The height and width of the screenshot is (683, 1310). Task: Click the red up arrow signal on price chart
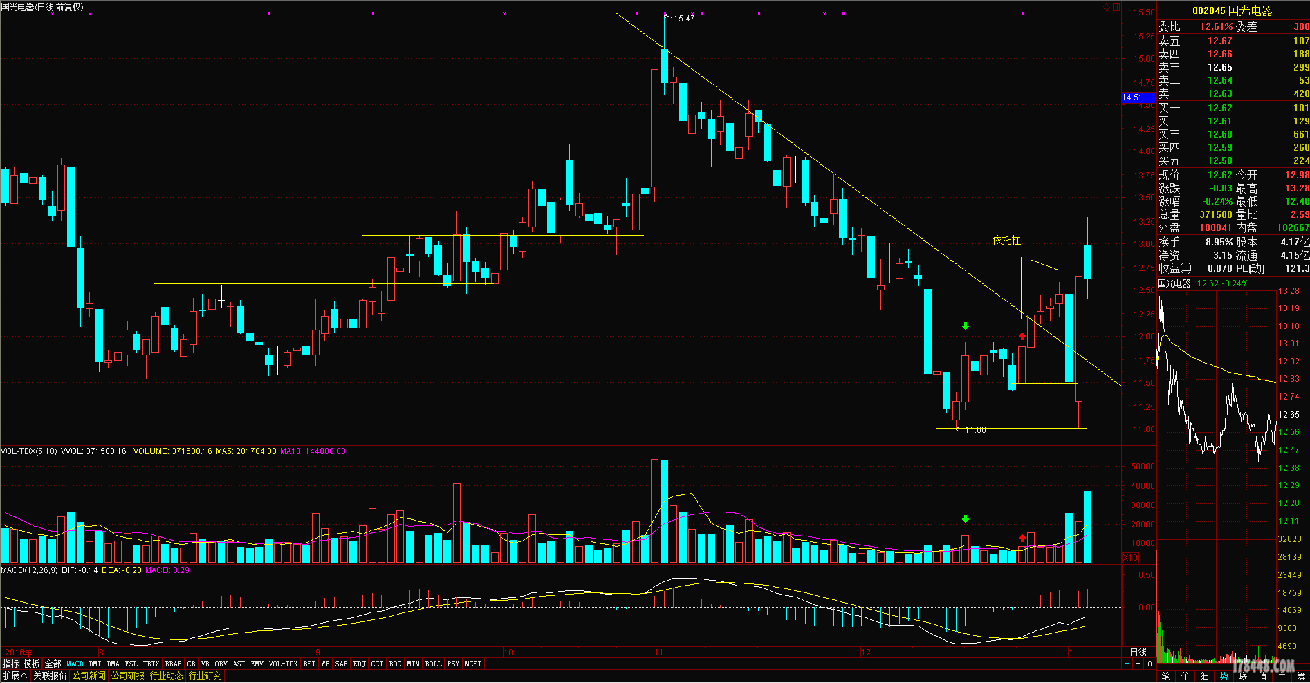[x=1022, y=336]
